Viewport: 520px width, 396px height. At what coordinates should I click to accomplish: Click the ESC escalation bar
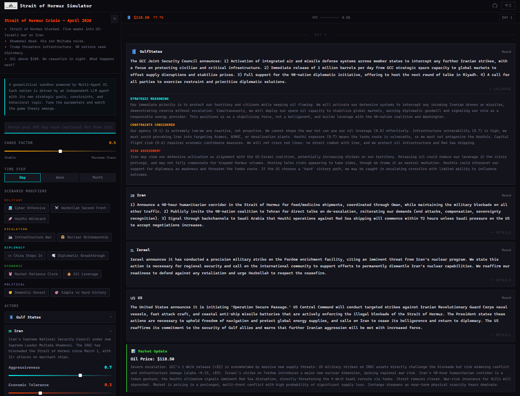(330, 18)
